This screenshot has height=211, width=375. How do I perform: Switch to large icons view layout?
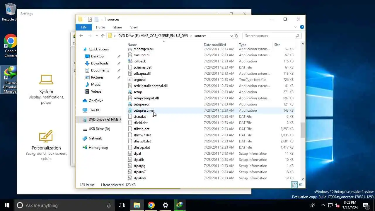click(x=301, y=185)
